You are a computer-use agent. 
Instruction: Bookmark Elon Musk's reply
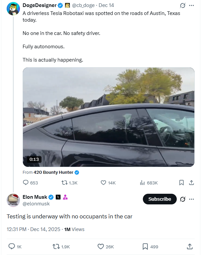[x=145, y=247]
